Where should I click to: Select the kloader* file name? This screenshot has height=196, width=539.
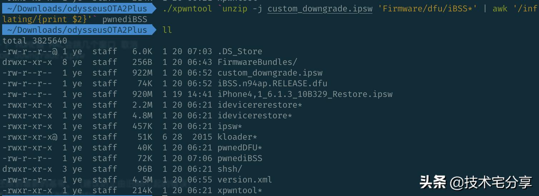pyautogui.click(x=237, y=137)
